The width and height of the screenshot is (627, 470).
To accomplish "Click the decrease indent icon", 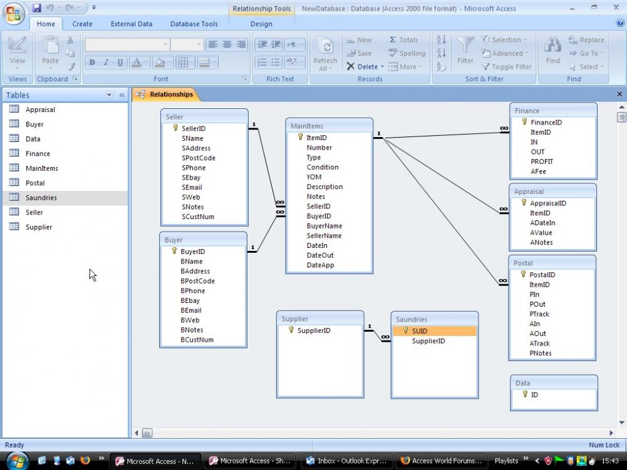I will click(262, 44).
